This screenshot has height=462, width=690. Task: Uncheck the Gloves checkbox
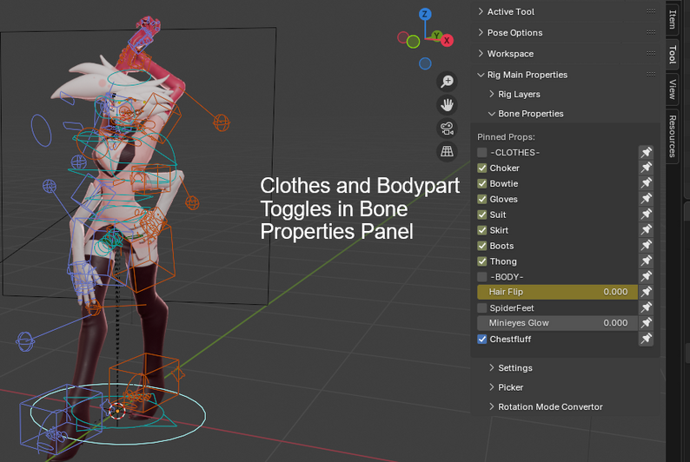tap(481, 199)
